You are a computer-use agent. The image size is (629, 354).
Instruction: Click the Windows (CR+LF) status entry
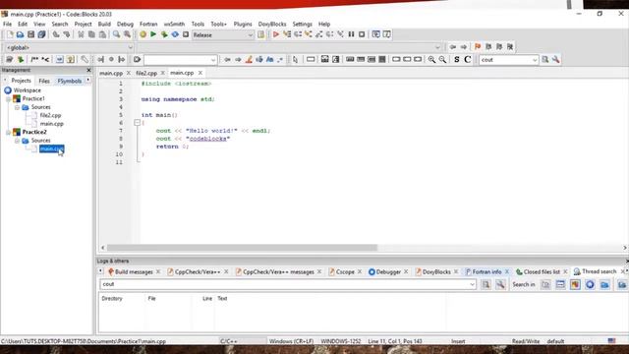click(291, 341)
